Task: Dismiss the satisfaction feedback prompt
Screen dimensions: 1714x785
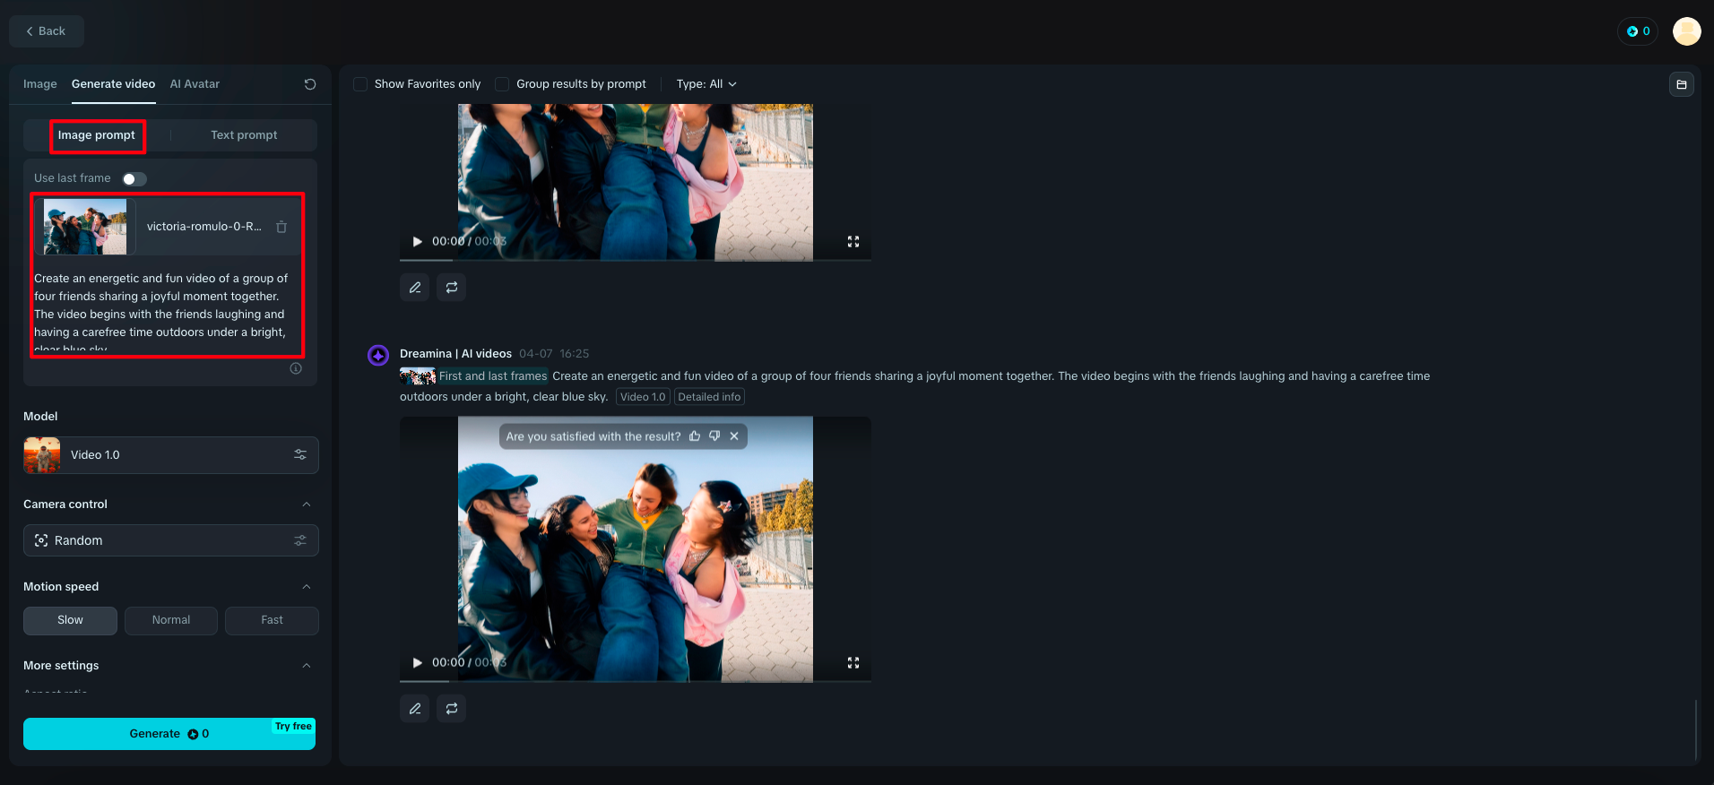Action: click(x=734, y=436)
